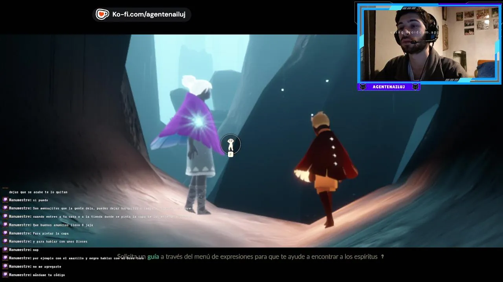Click Twitch badge beside "Que buenos anuncios" message

pyautogui.click(x=5, y=224)
